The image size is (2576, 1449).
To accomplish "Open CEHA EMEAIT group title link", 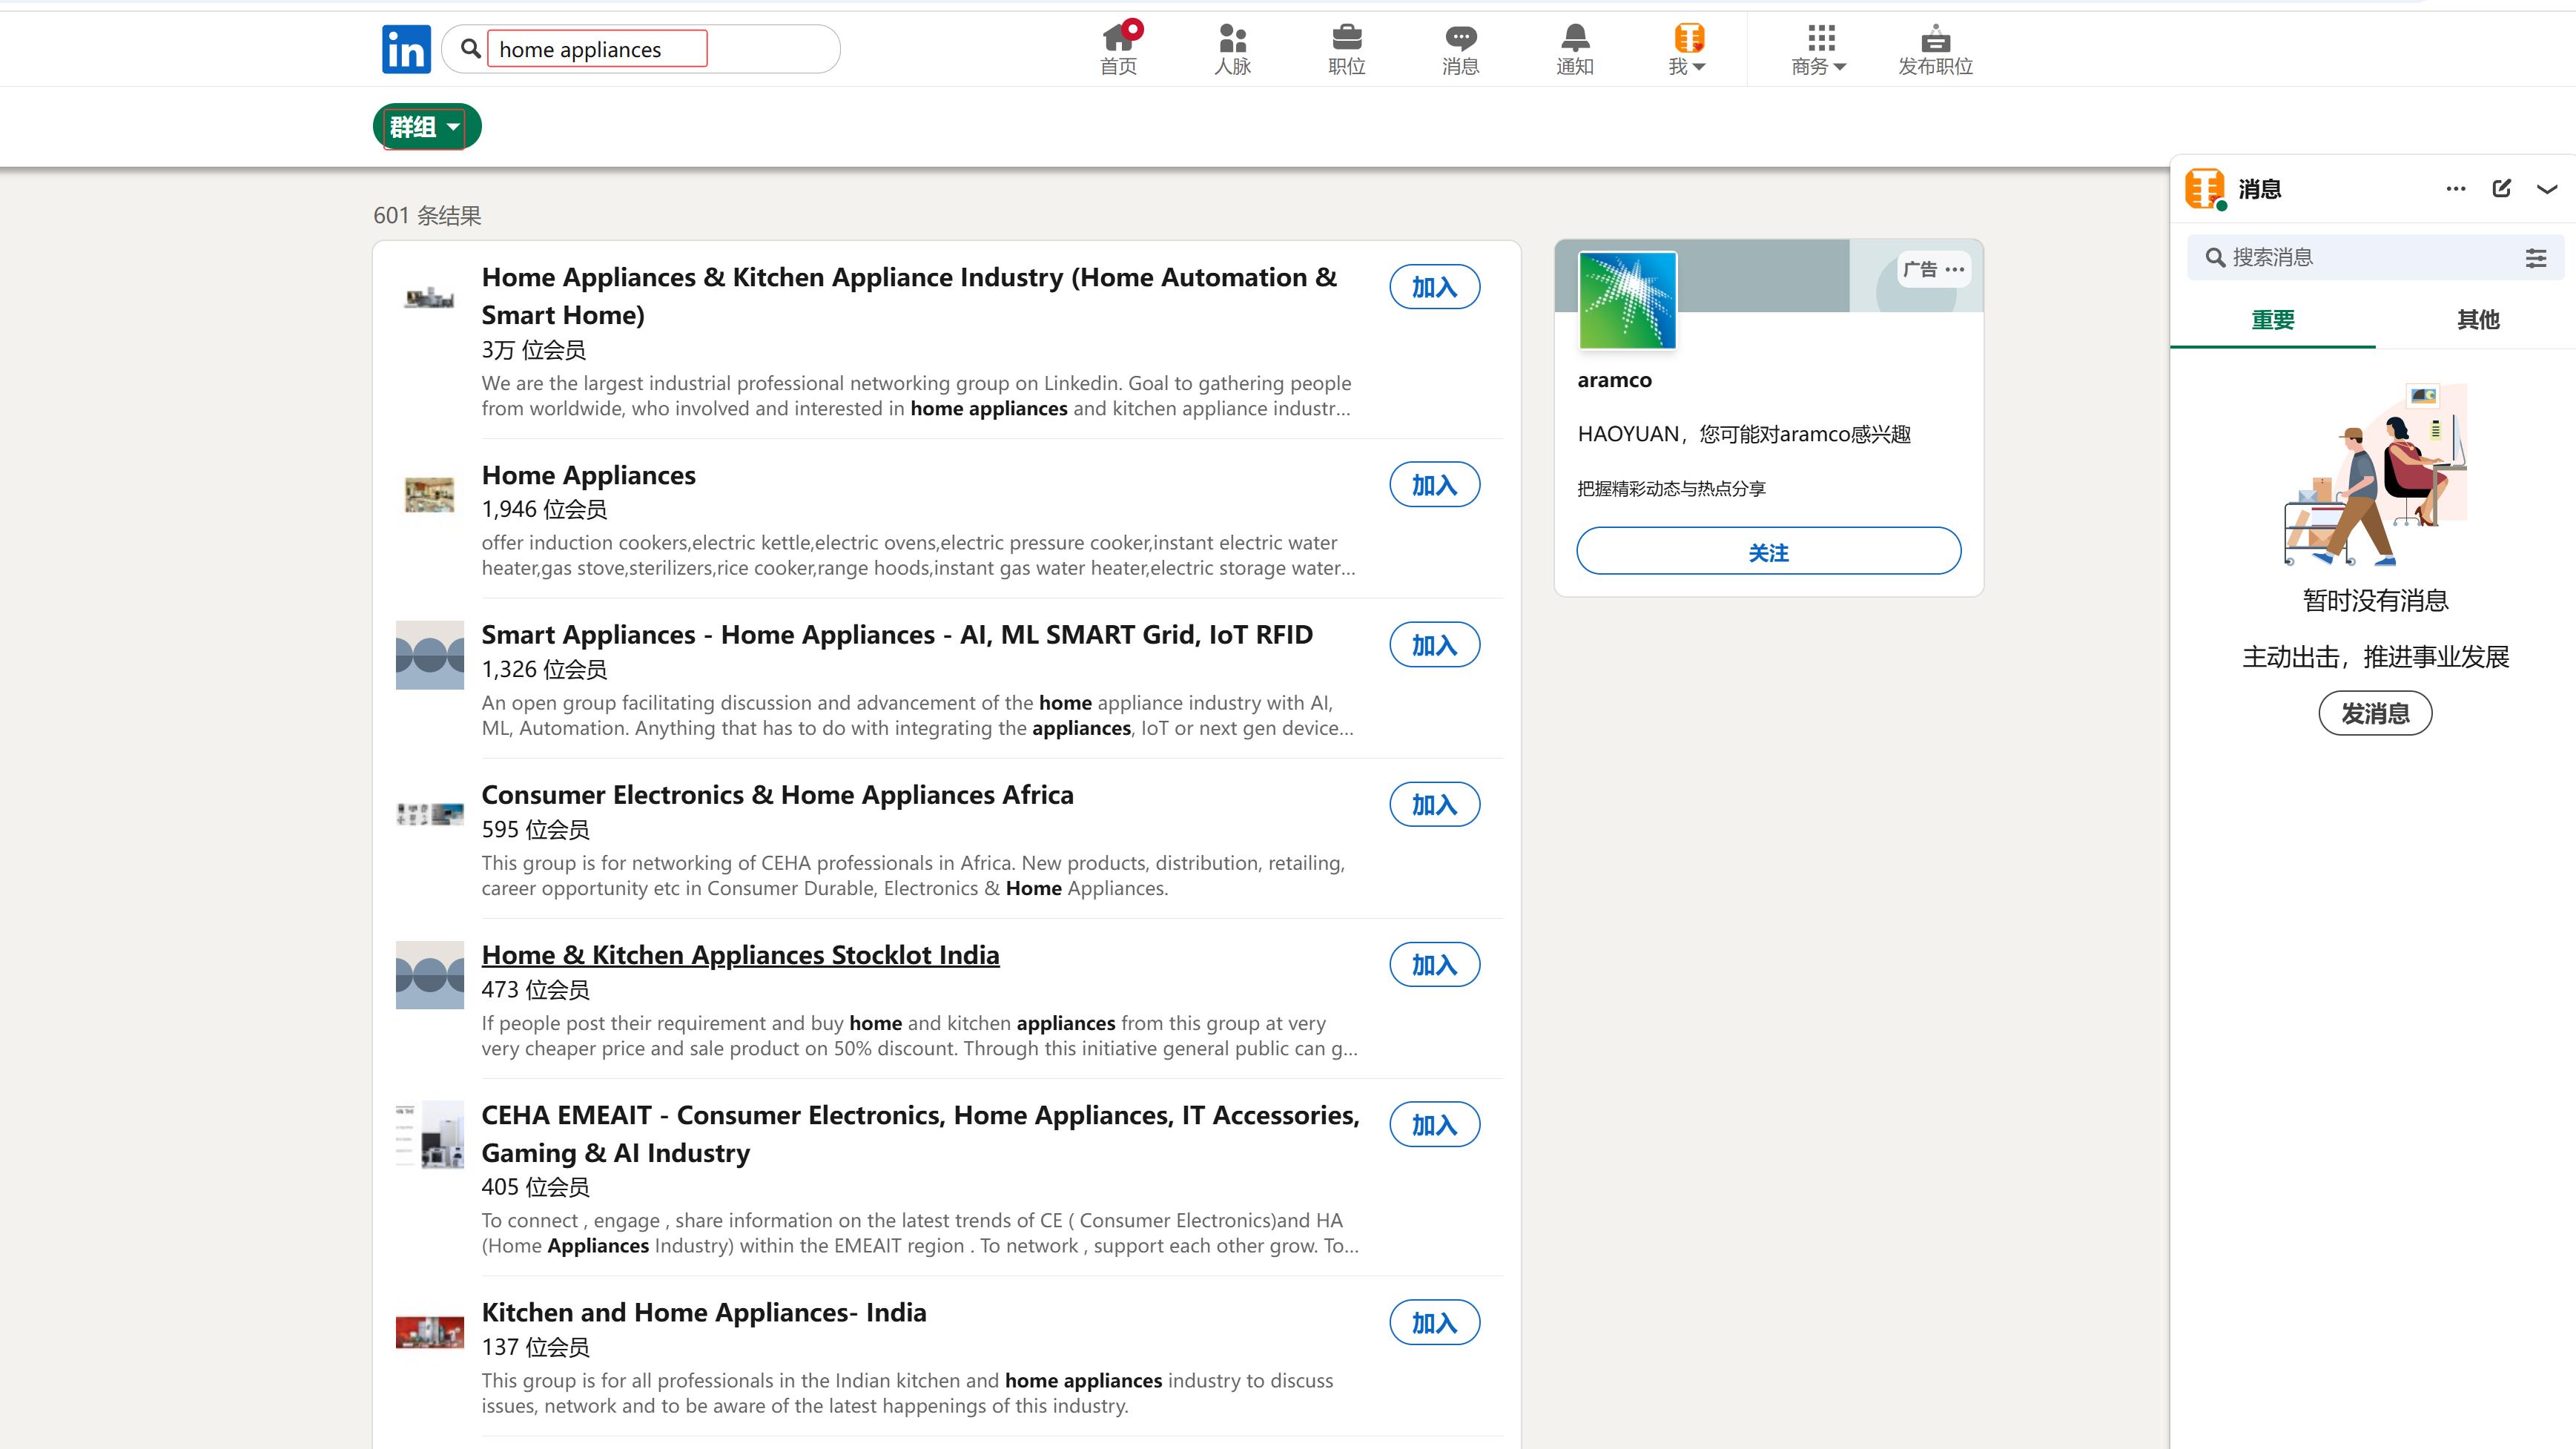I will 921,1134.
